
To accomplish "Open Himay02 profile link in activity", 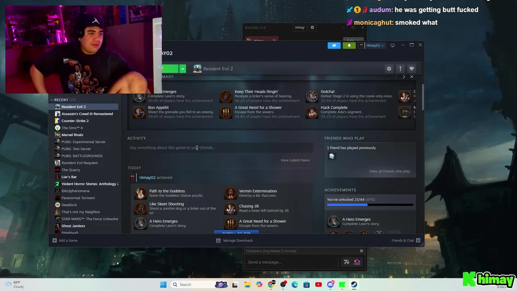I will click(147, 177).
